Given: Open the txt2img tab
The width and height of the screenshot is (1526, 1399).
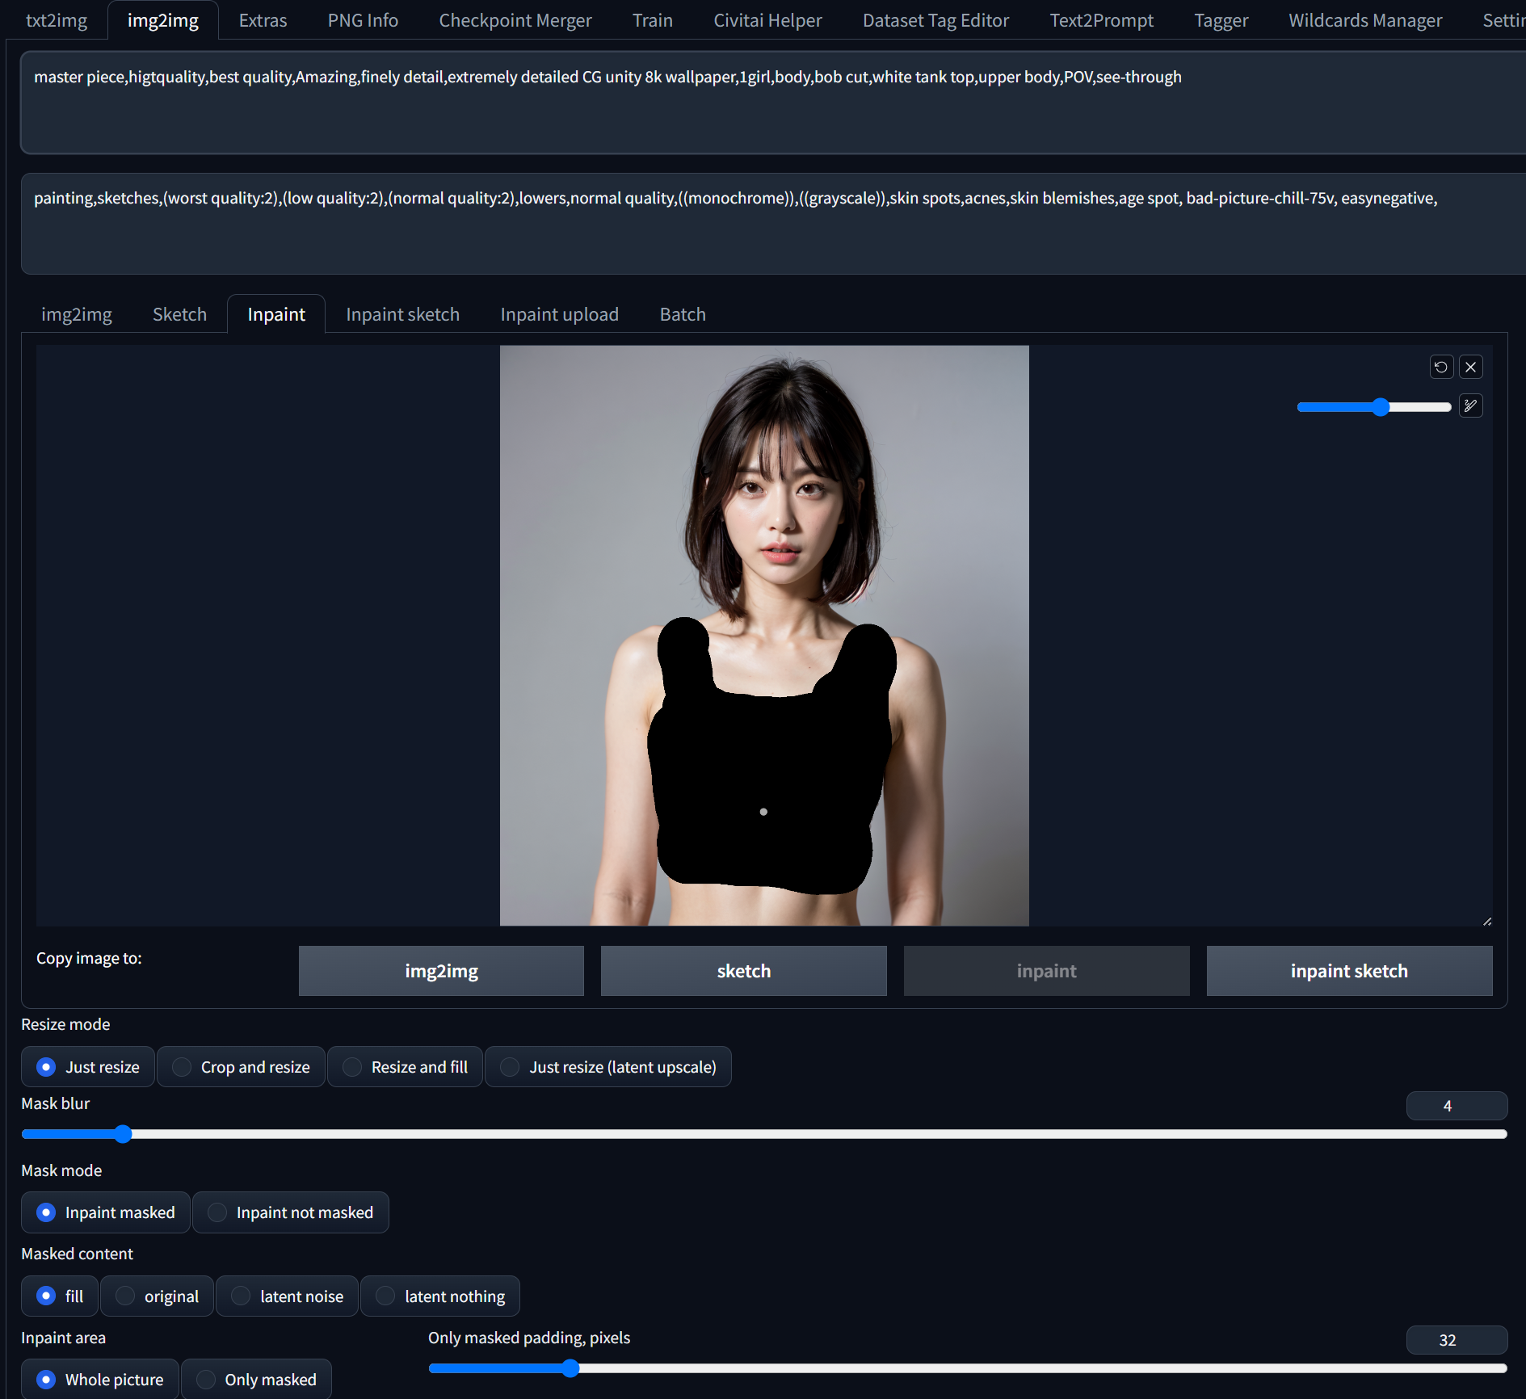Looking at the screenshot, I should [x=57, y=20].
